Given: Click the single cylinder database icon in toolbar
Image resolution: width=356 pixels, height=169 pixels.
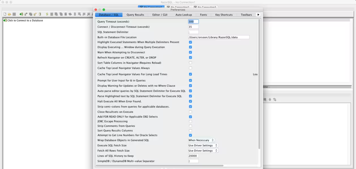Looking at the screenshot, I should coord(40,14).
